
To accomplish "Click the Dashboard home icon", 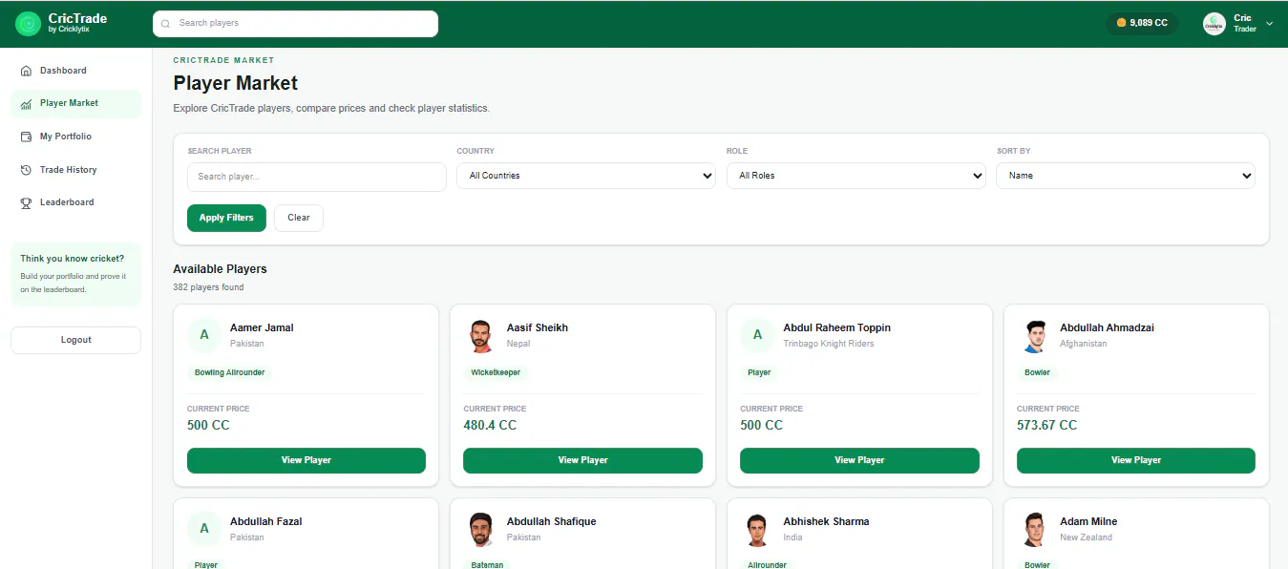I will click(26, 71).
